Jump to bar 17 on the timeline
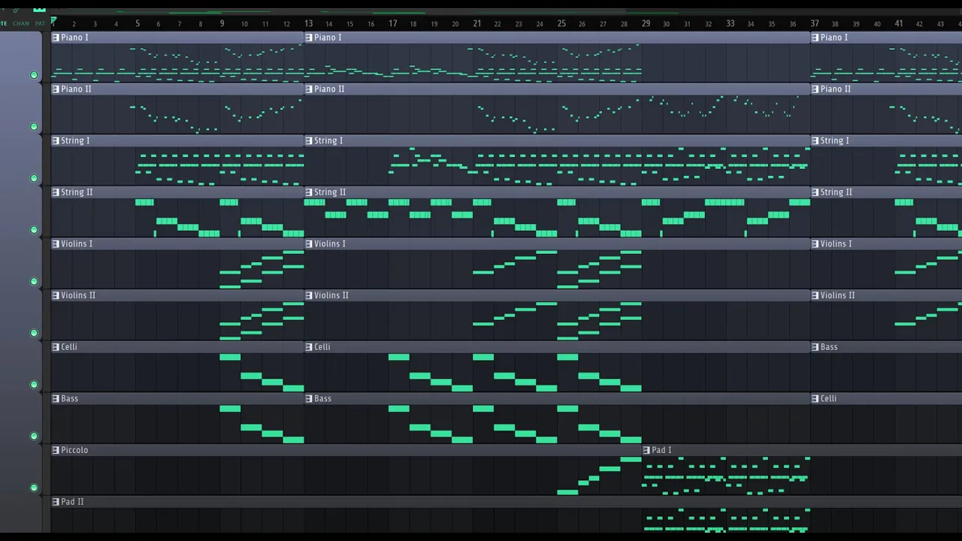The height and width of the screenshot is (541, 962). pyautogui.click(x=392, y=24)
